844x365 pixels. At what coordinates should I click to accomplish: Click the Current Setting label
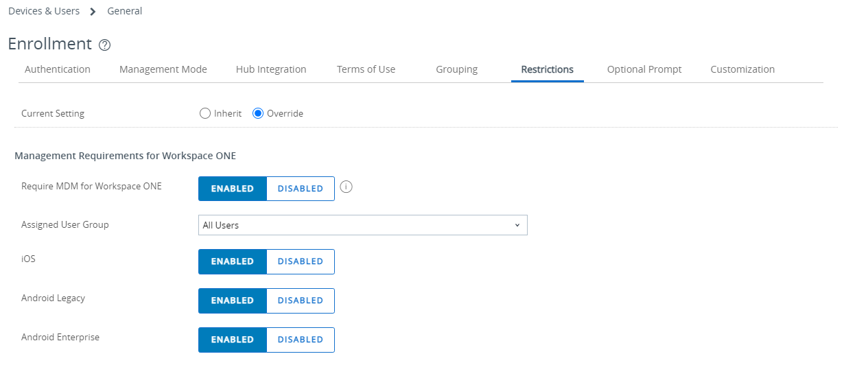click(x=53, y=113)
